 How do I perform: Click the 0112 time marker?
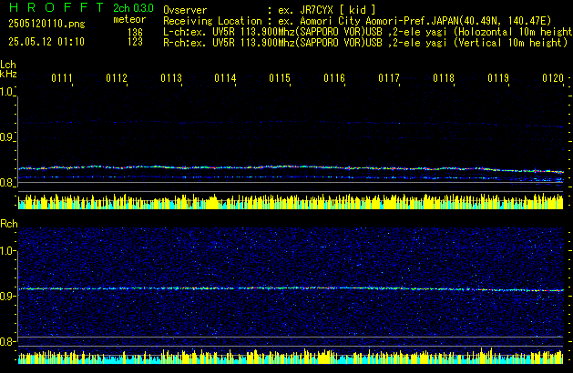click(x=117, y=78)
